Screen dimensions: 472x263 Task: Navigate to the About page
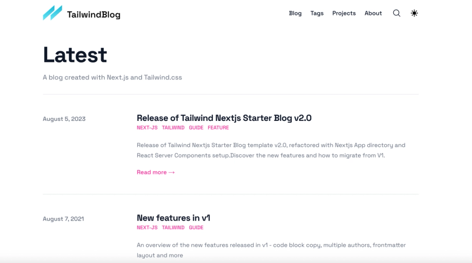pyautogui.click(x=373, y=13)
